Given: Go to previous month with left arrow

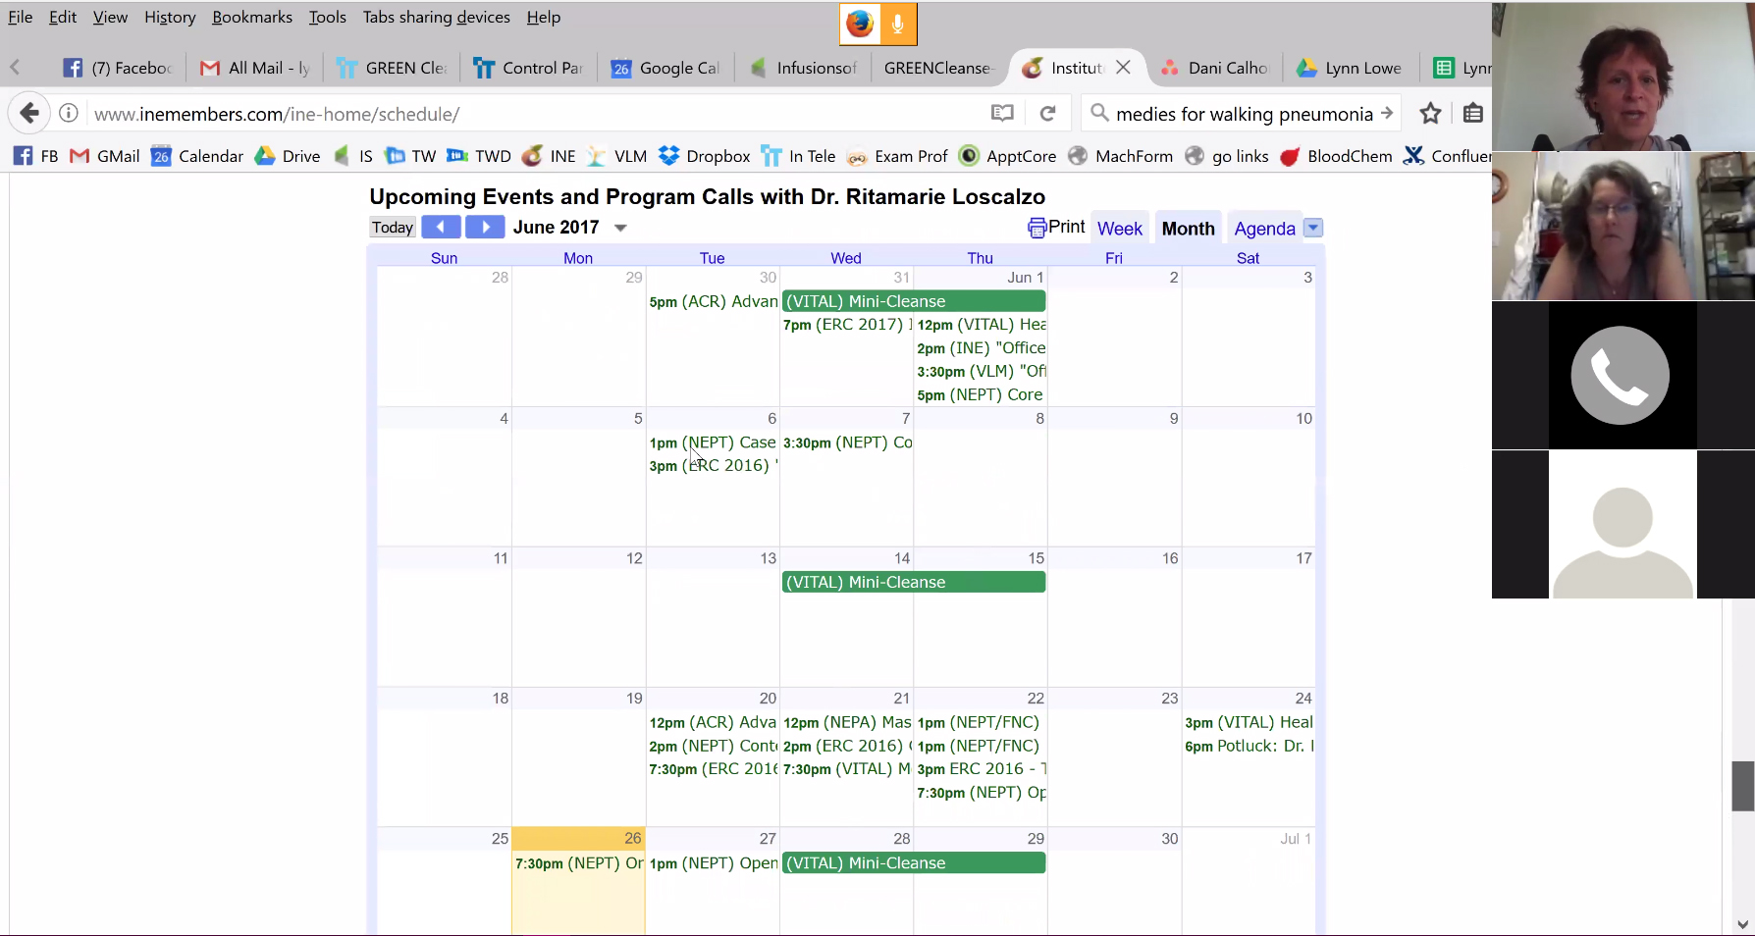Looking at the screenshot, I should 441,228.
